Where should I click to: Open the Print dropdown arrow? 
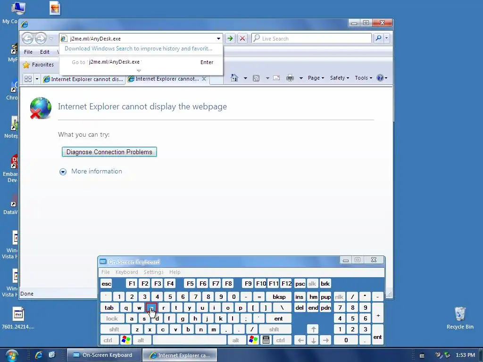point(301,78)
